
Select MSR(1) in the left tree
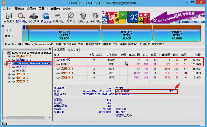21,71
